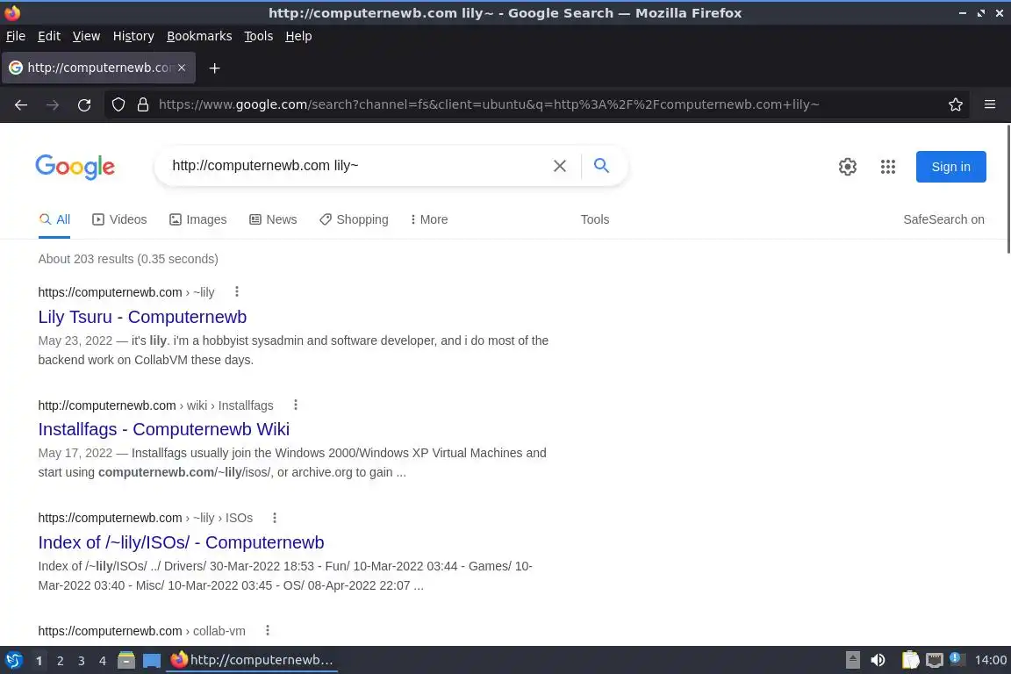Open the History menu

pos(133,36)
